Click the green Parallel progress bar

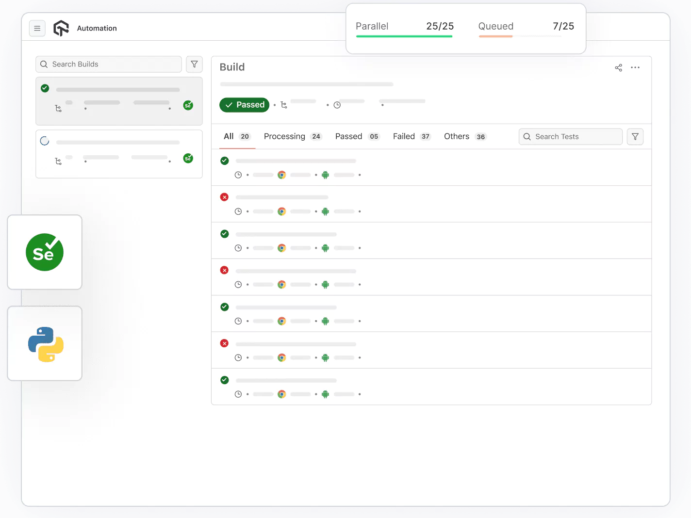404,36
